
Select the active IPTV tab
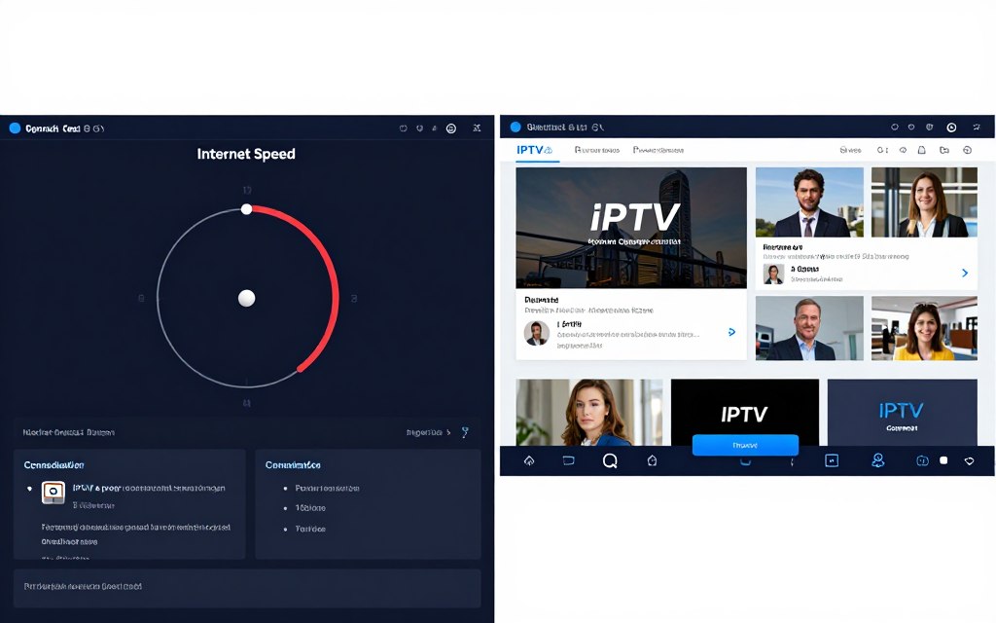534,150
